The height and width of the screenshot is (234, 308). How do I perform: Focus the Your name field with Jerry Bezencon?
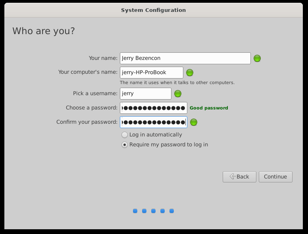coord(185,58)
